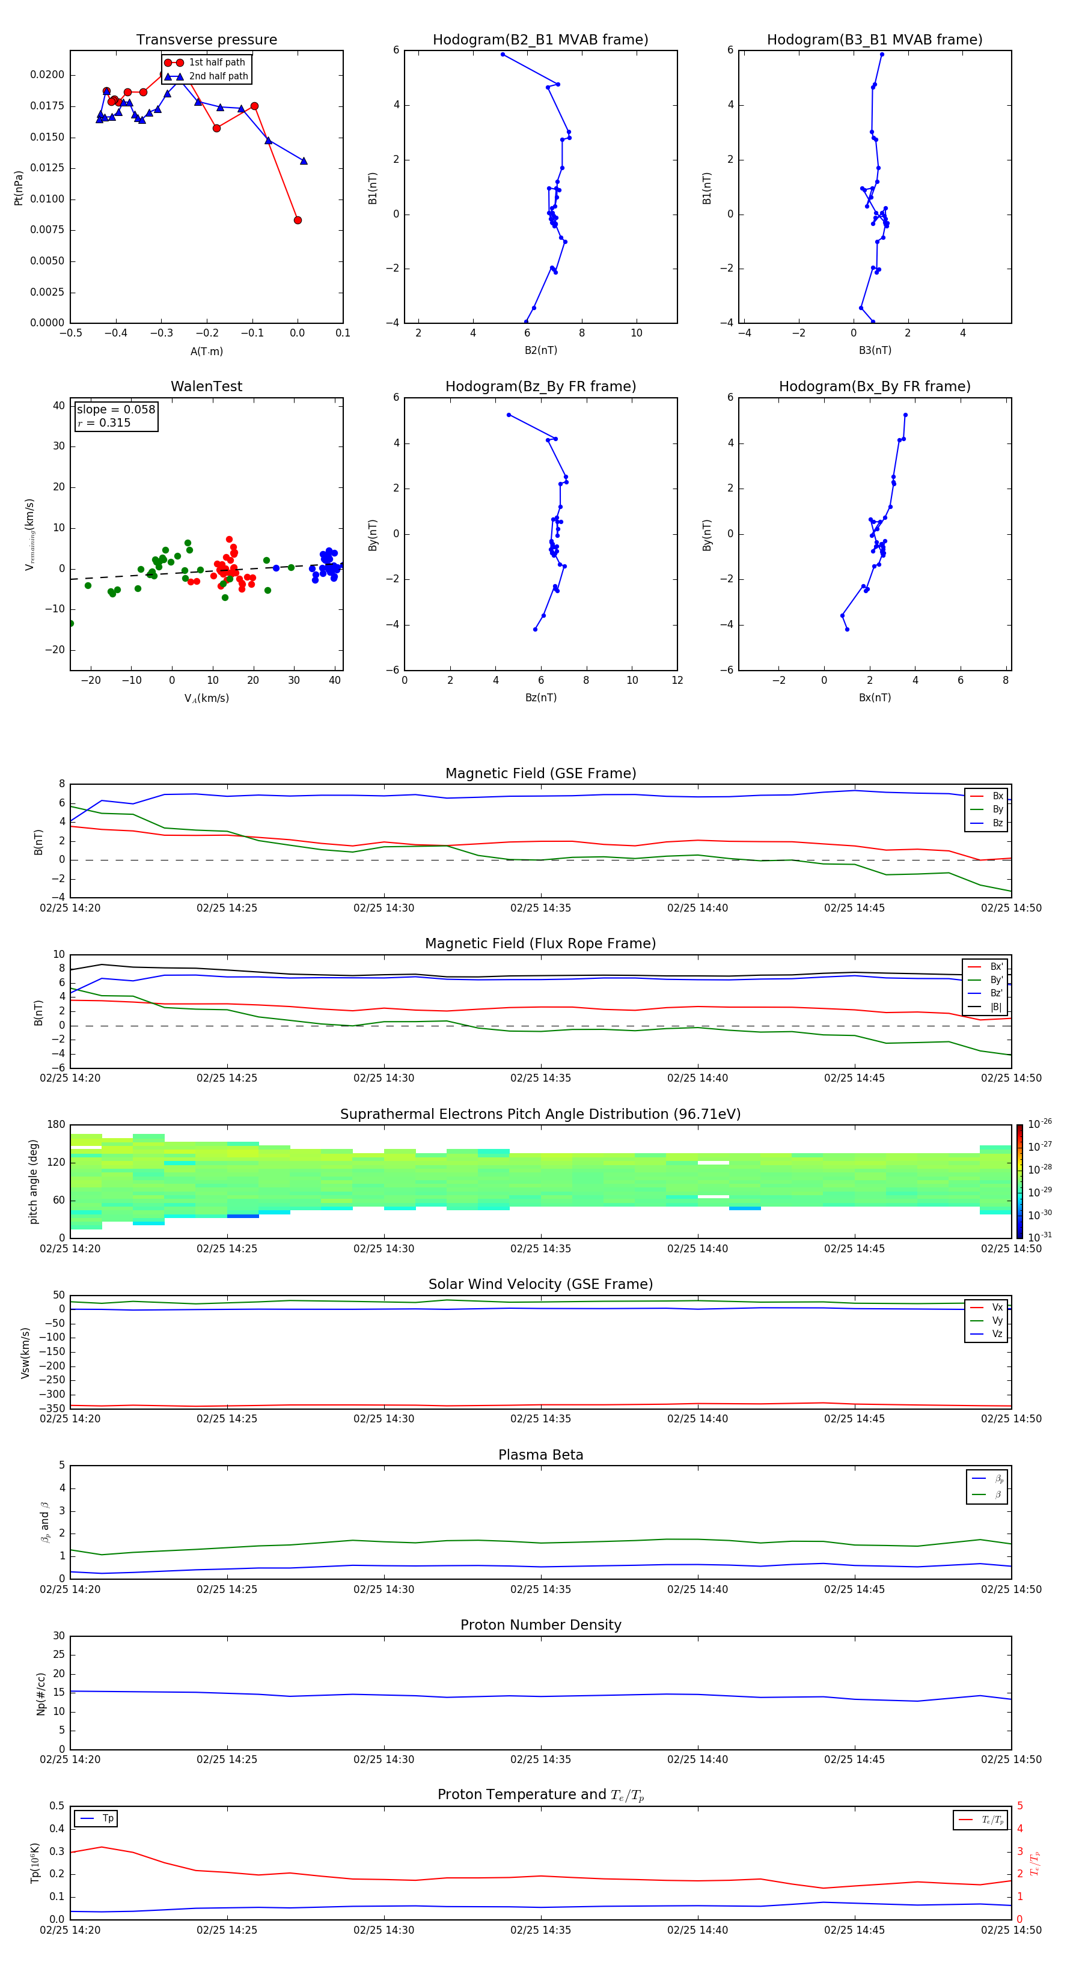Click the 'Transverse pressure' plot title
1082x1983 pixels.
[x=206, y=40]
